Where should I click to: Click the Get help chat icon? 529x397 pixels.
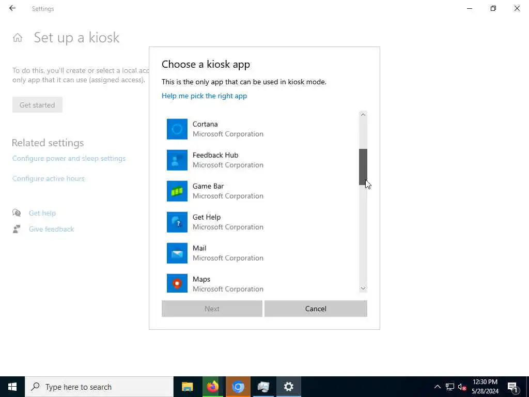(17, 212)
